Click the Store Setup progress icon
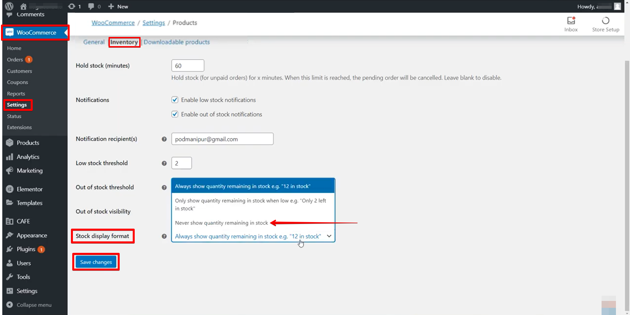Viewport: 630px width, 315px height. [605, 21]
